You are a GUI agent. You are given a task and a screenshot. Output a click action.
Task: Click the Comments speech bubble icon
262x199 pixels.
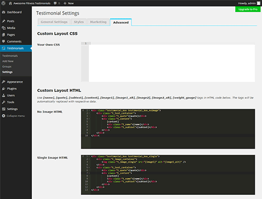click(x=4, y=41)
